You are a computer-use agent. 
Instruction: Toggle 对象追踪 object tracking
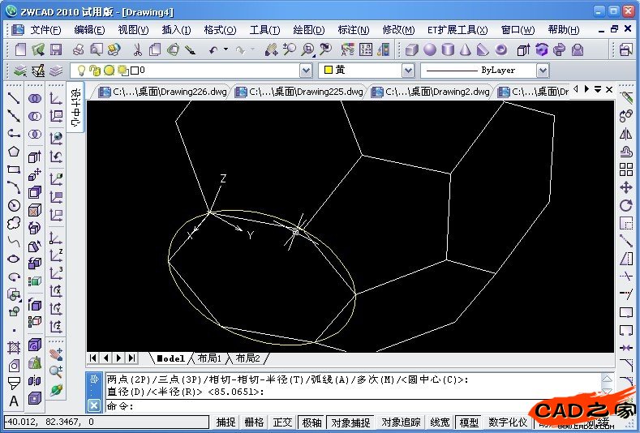401,422
